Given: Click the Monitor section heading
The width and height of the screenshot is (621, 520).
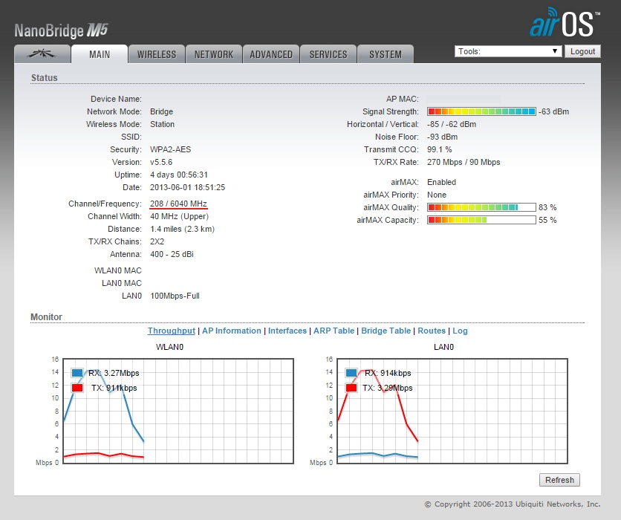Looking at the screenshot, I should [46, 317].
